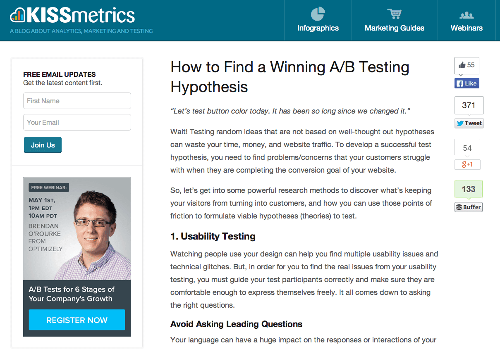Click the Marketing Guides shopping cart icon
500x349 pixels.
[x=394, y=14]
